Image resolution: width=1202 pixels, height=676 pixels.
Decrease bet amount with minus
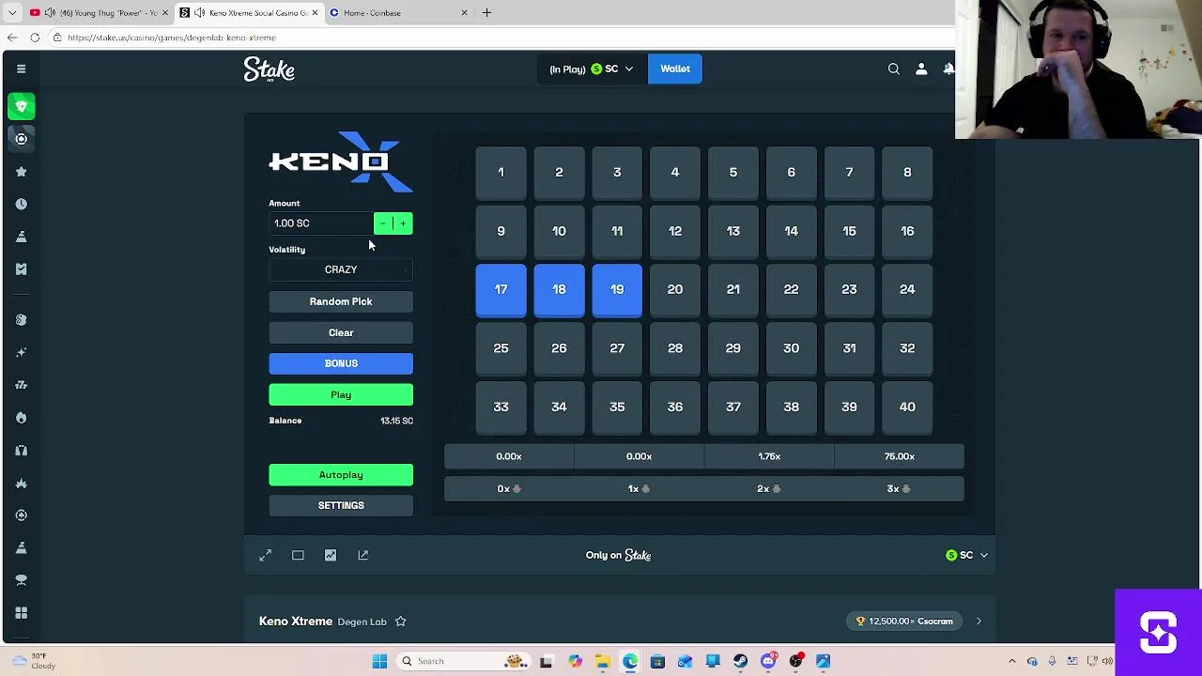[x=383, y=223]
